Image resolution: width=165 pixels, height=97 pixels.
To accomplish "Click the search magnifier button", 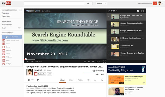I will click(88, 3).
